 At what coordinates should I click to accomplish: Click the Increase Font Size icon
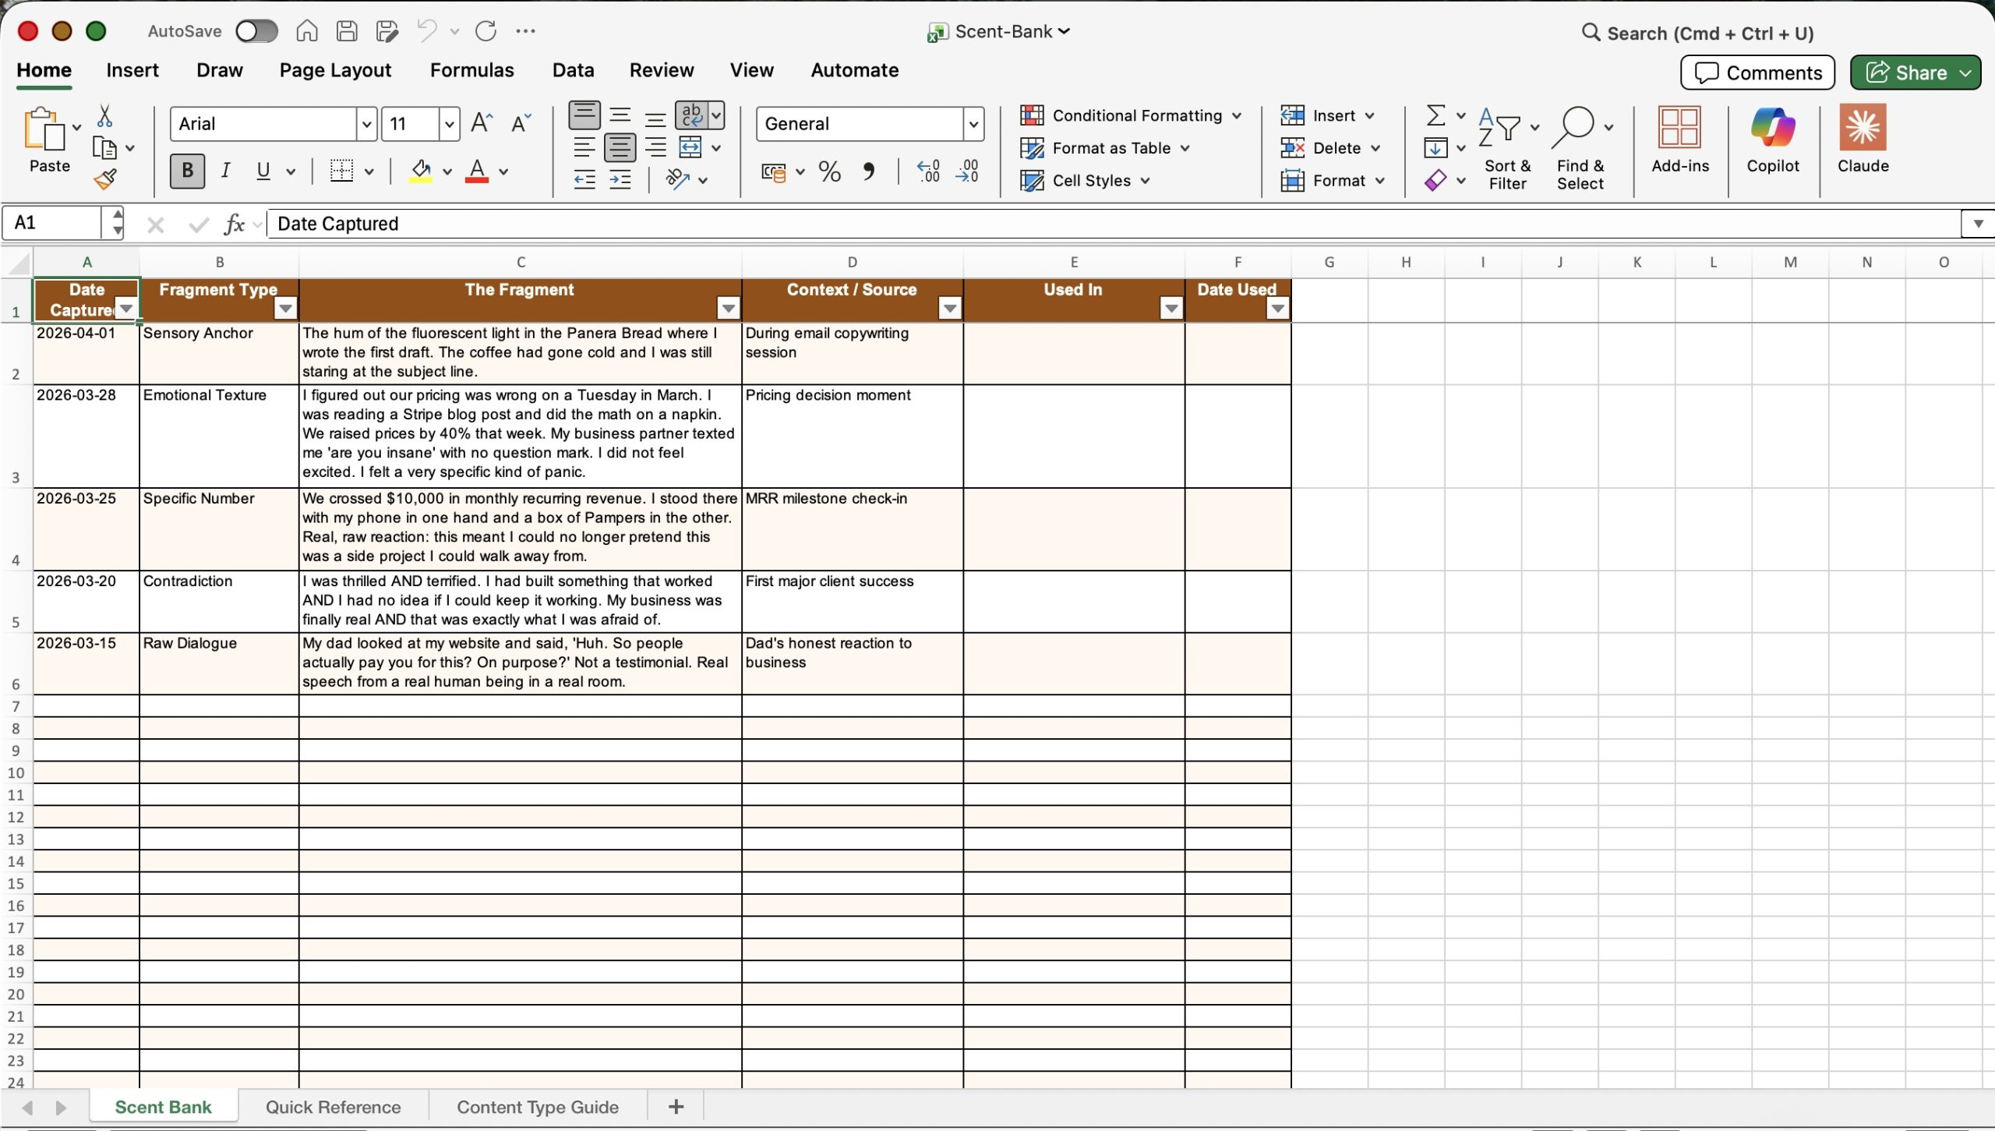pos(482,123)
